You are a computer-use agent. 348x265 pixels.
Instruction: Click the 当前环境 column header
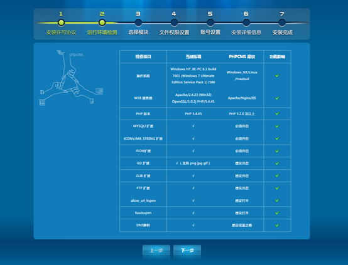click(x=193, y=56)
